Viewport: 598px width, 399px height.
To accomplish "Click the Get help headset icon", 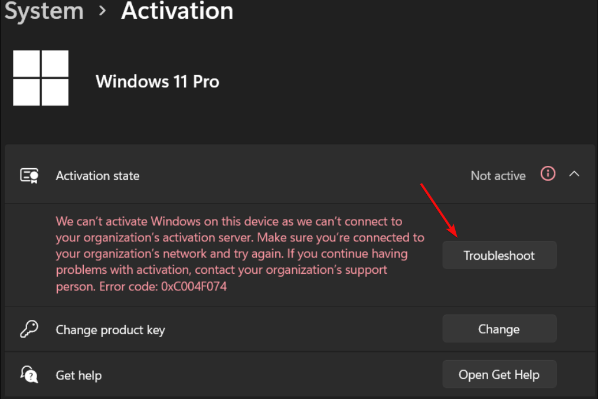I will (x=29, y=375).
